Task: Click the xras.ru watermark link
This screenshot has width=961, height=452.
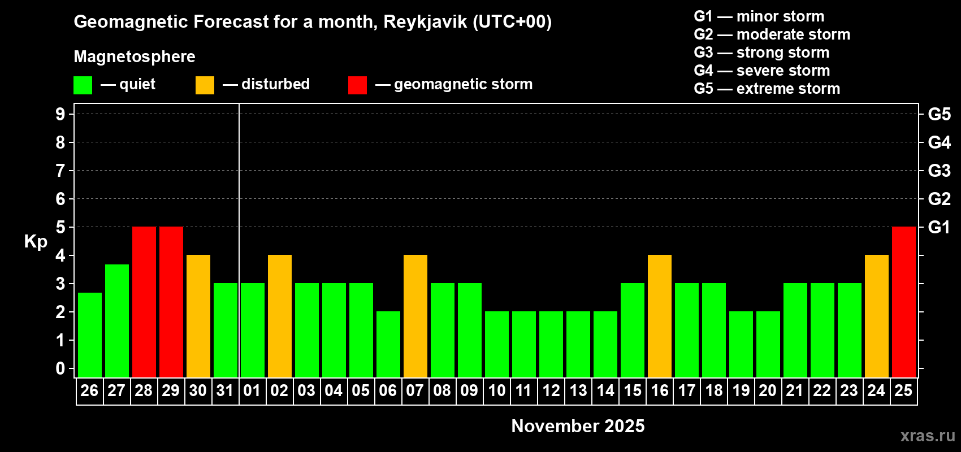Action: pyautogui.click(x=928, y=436)
